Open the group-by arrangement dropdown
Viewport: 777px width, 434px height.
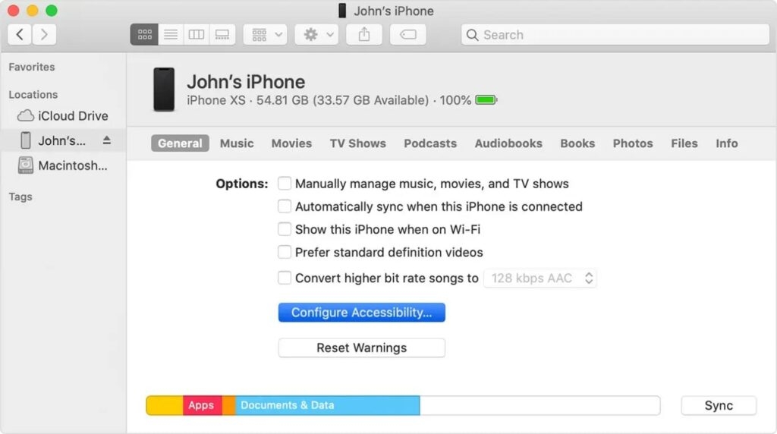click(x=265, y=34)
